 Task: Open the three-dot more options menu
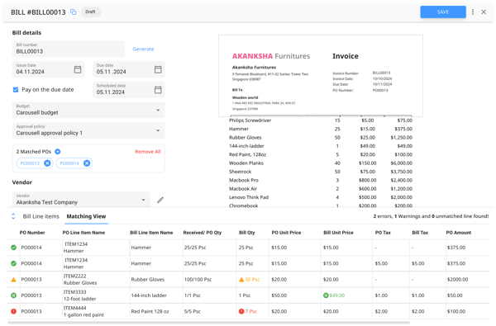473,12
